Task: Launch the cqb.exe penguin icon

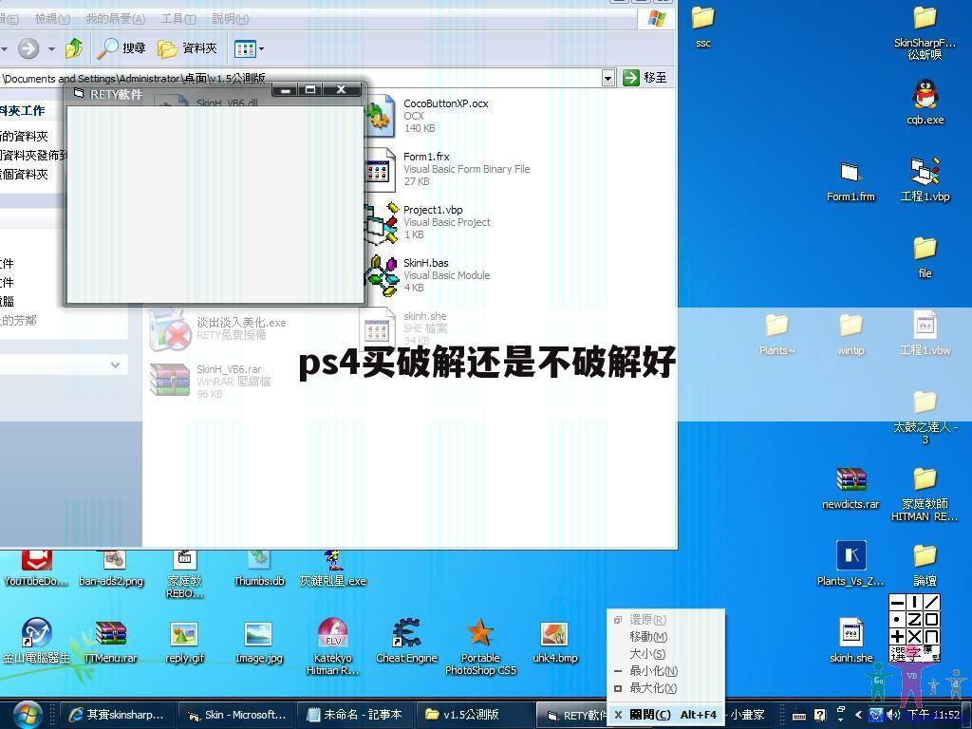Action: coord(925,95)
